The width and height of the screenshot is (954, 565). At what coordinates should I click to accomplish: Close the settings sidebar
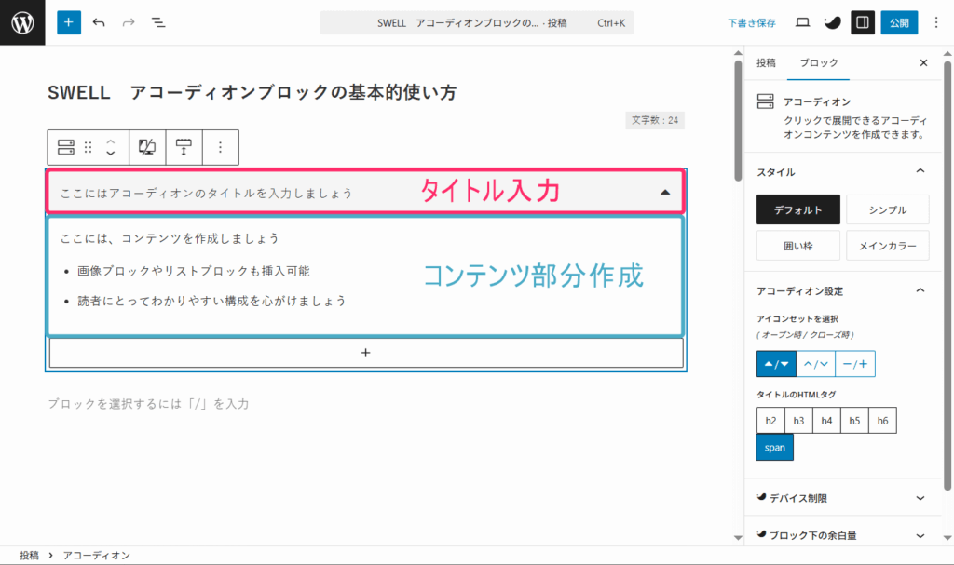(x=923, y=62)
